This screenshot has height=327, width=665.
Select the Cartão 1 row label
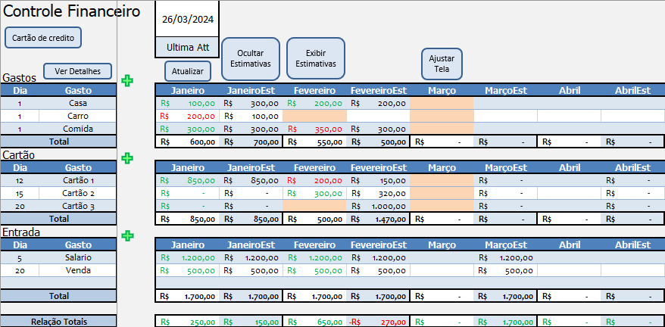click(77, 181)
